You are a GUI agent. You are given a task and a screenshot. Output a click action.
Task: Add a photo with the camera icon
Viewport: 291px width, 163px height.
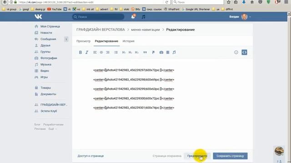pyautogui.click(x=161, y=53)
